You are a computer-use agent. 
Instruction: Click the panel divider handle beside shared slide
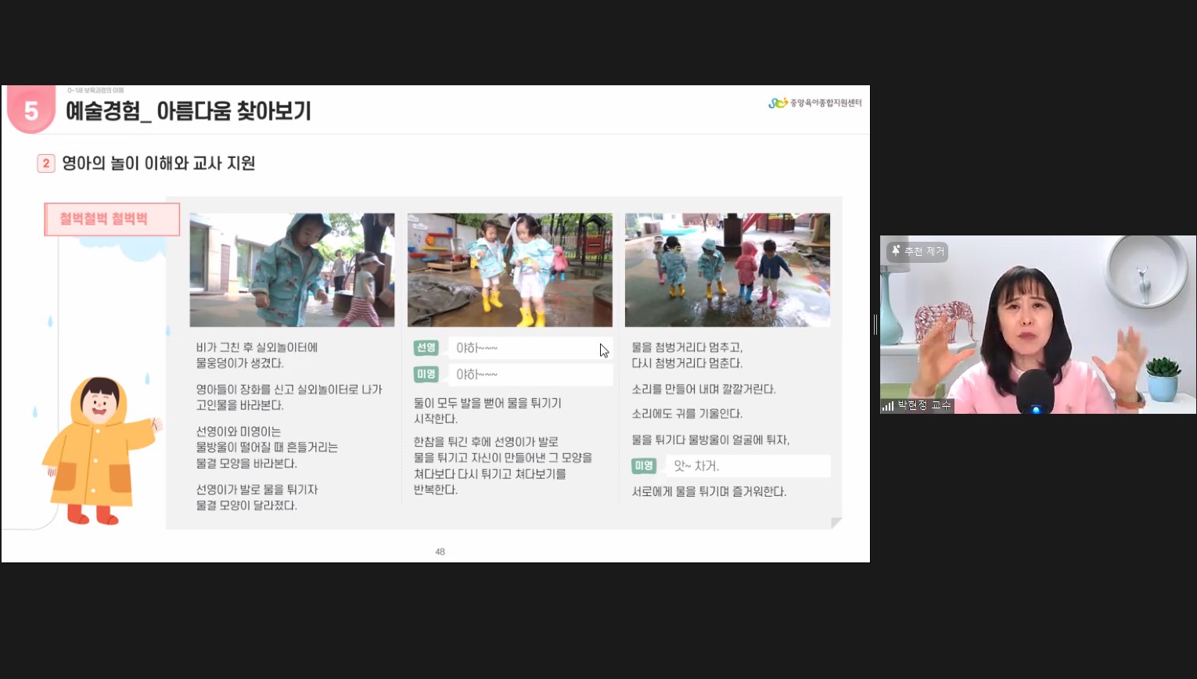point(875,324)
